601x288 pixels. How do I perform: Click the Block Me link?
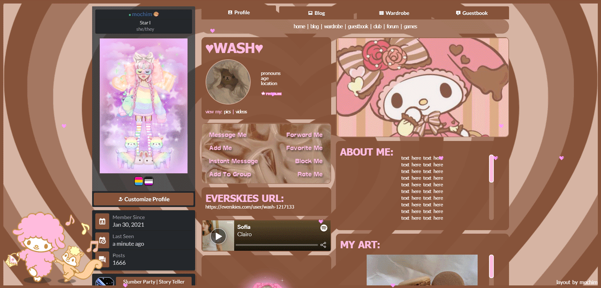pyautogui.click(x=308, y=161)
